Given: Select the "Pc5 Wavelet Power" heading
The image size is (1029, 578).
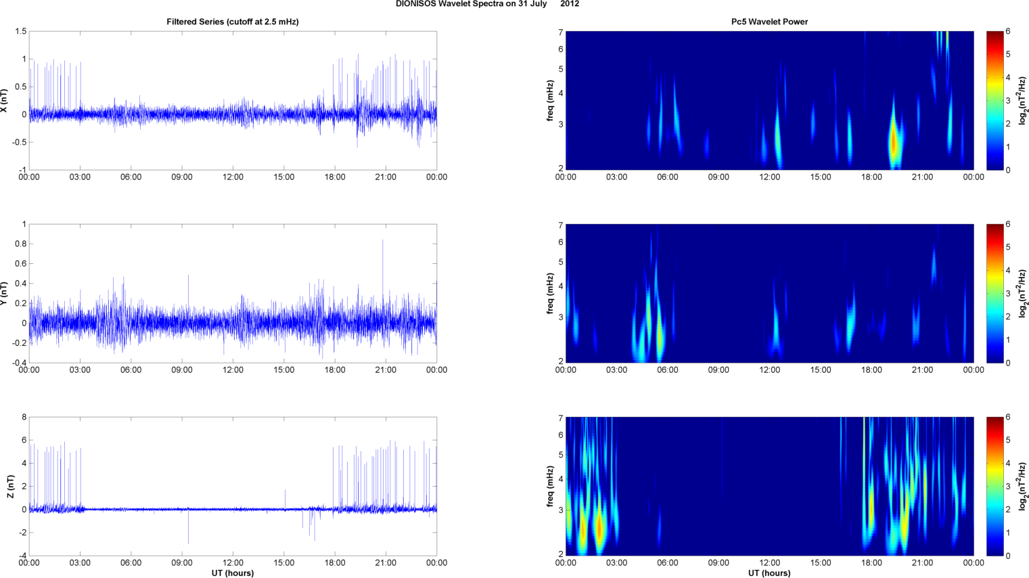Looking at the screenshot, I should [x=769, y=22].
